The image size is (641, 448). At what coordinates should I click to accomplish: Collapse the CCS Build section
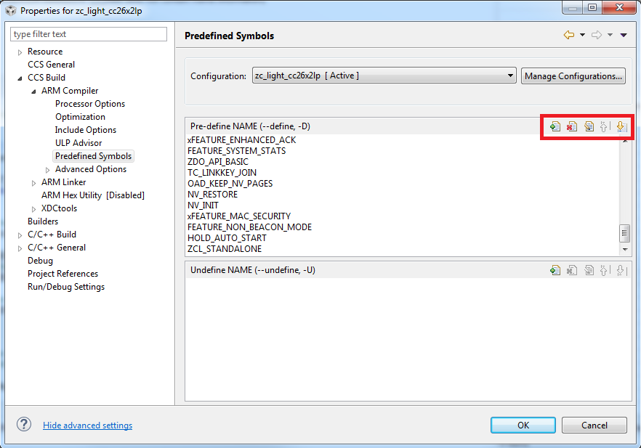[20, 77]
